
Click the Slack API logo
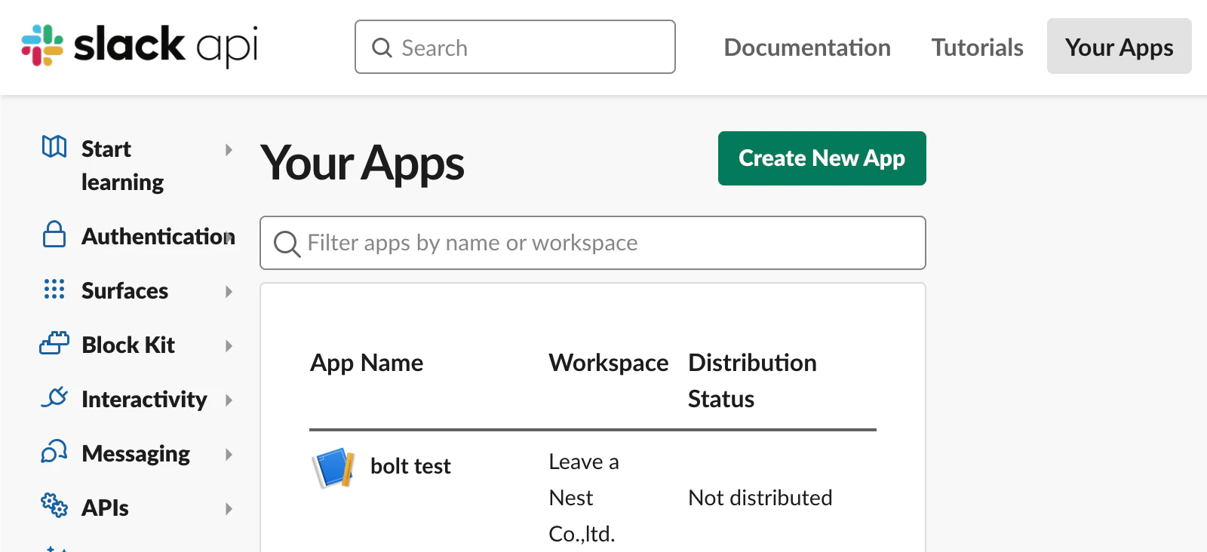click(140, 46)
